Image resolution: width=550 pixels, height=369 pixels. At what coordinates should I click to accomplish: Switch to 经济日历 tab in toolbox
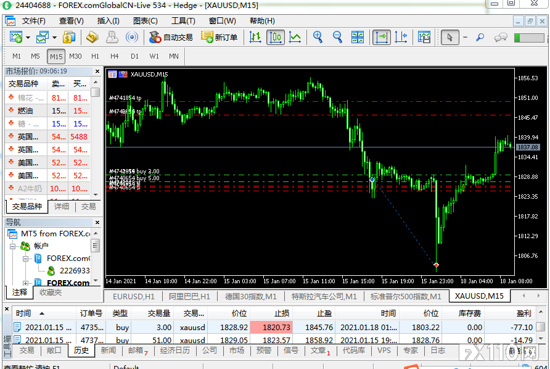click(174, 350)
